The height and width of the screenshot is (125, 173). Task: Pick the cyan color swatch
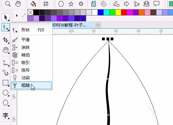106,12
